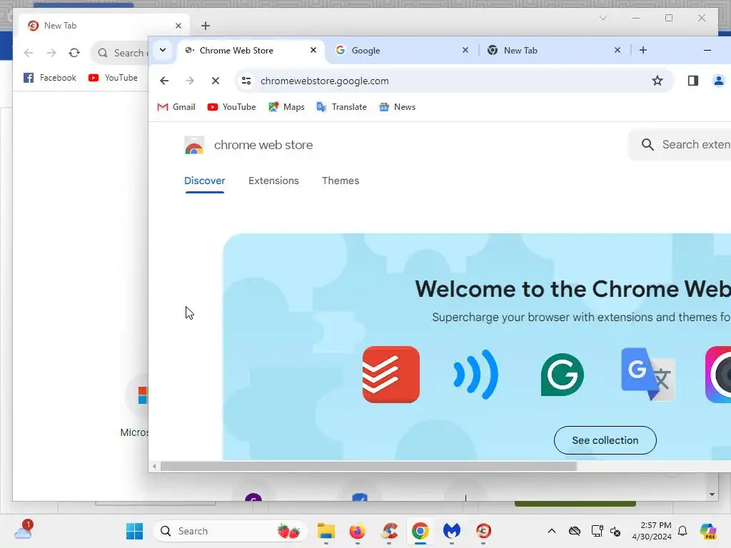731x548 pixels.
Task: View site information icon in address bar
Action: [246, 81]
